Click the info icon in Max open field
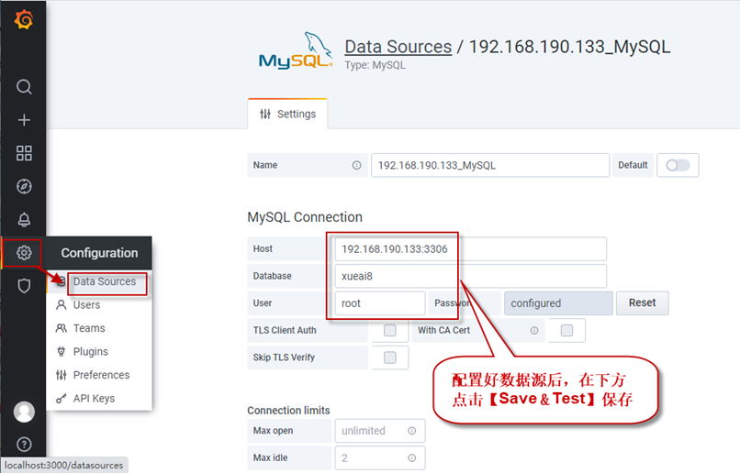740x473 pixels. tap(412, 431)
